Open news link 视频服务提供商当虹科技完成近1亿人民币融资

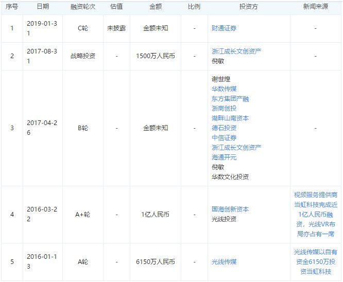pyautogui.click(x=315, y=215)
